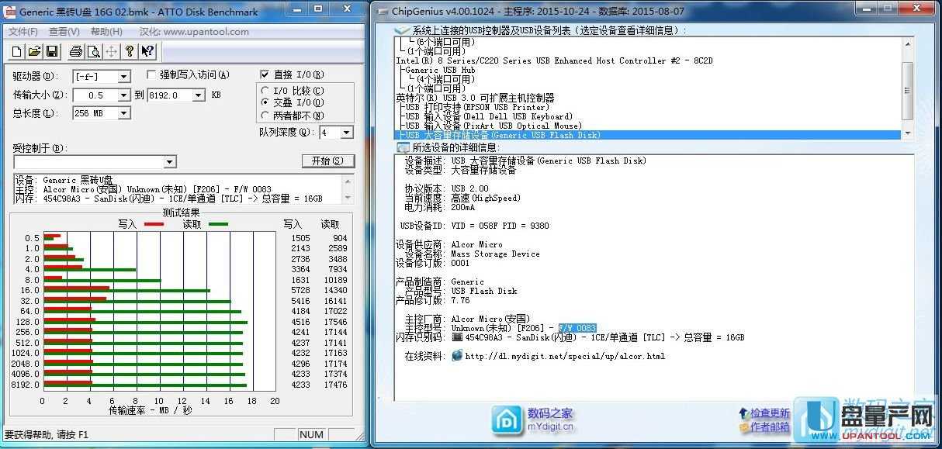
Task: Click the Open folder toolbar icon
Action: tap(34, 52)
